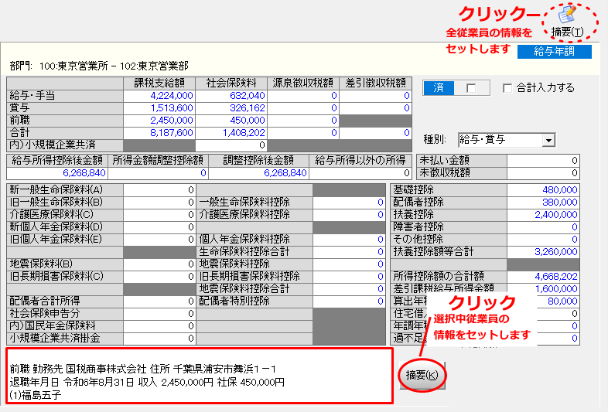Select the 小規模企業共済掛金 amount field

[x=159, y=338]
